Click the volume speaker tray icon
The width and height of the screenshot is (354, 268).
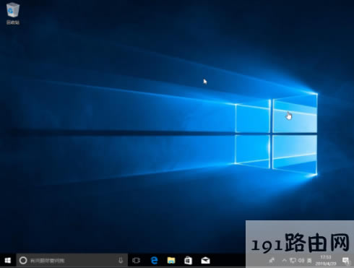tap(301, 260)
